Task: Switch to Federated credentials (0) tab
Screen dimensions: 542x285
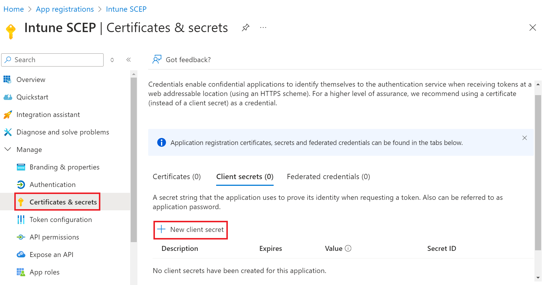Action: click(x=328, y=177)
